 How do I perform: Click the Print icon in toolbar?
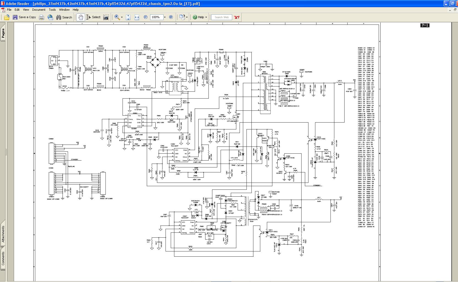[x=42, y=17]
